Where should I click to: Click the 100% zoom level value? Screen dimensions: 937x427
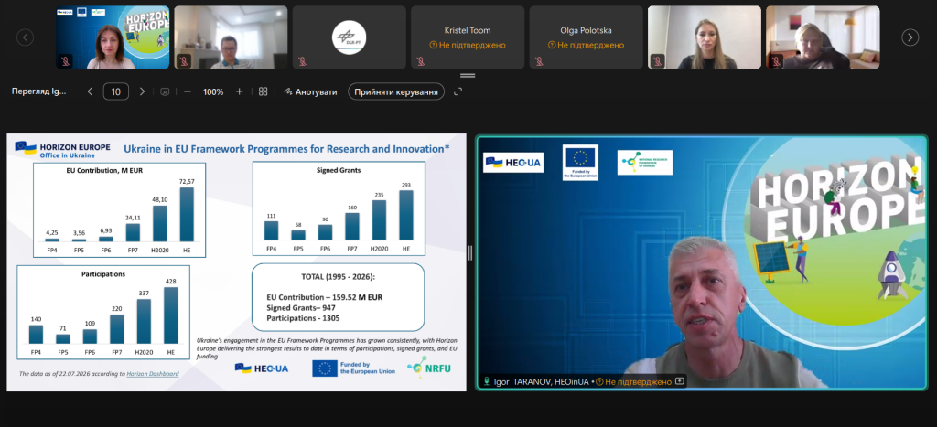point(213,92)
